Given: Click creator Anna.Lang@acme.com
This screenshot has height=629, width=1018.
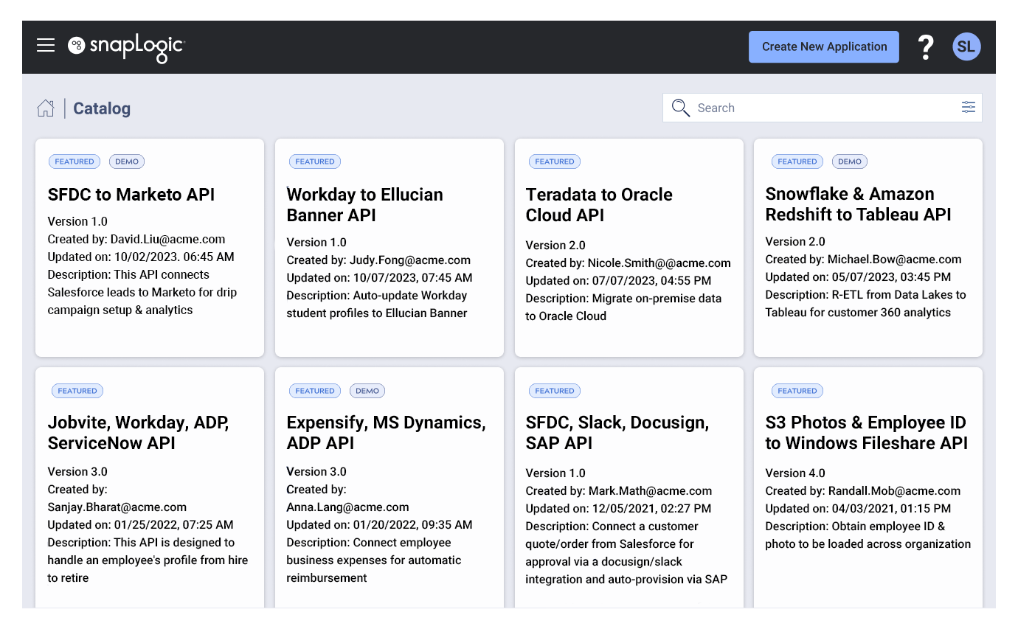Looking at the screenshot, I should coord(347,507).
